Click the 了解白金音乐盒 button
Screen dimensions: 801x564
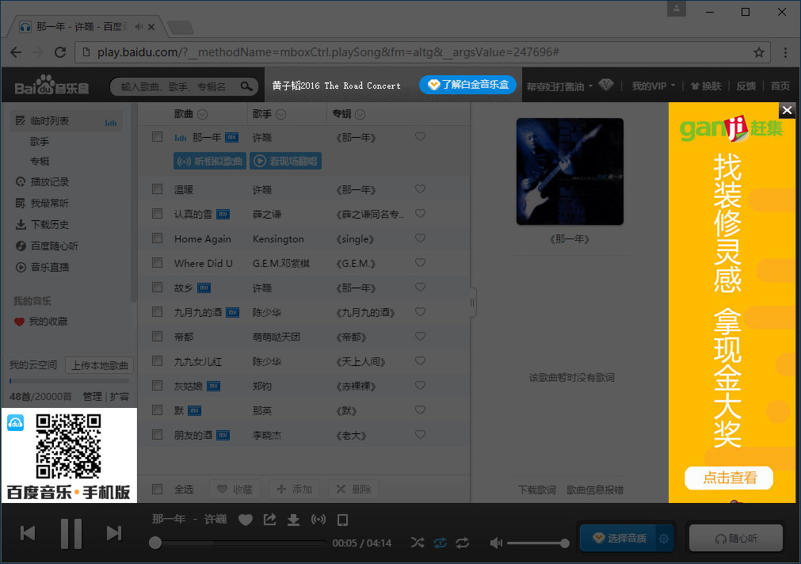(468, 85)
